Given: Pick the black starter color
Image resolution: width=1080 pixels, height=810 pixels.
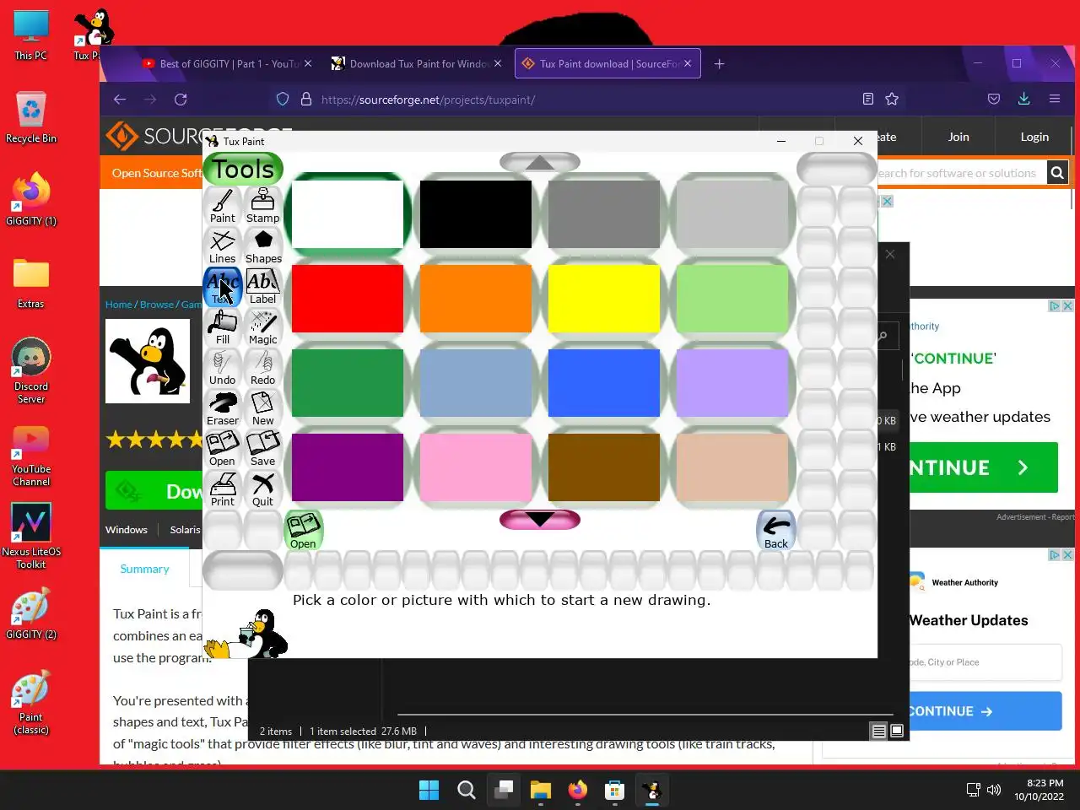Looking at the screenshot, I should [476, 214].
